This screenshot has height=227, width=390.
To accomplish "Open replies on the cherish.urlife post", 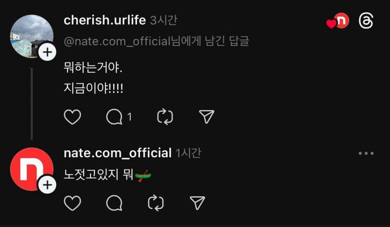I will (x=115, y=117).
